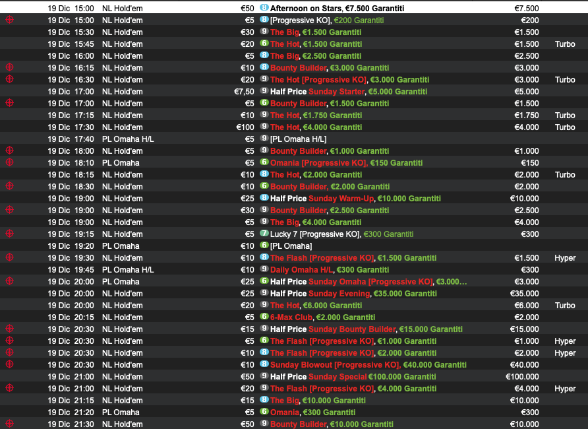The height and width of the screenshot is (429, 588).
Task: Click the target icon on 18:30 Bounty Builder row
Action: [x=10, y=185]
